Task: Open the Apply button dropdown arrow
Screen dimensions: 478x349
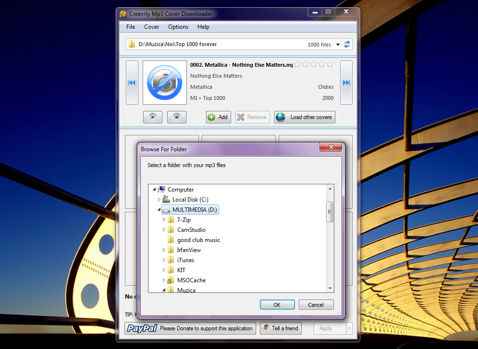Action: point(349,328)
